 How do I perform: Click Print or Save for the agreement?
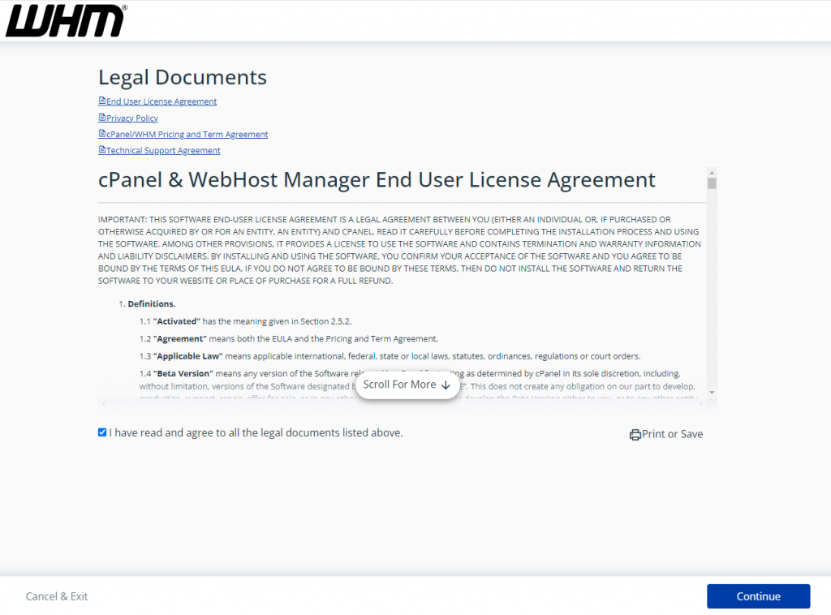coord(672,434)
